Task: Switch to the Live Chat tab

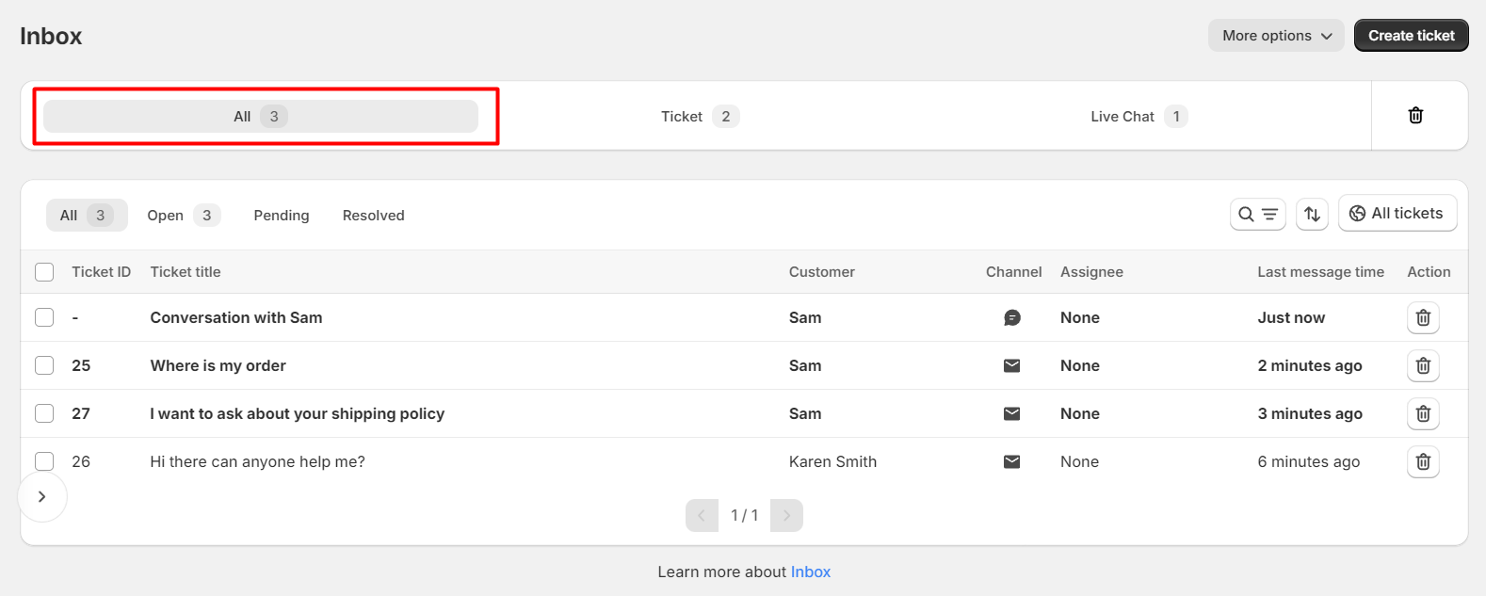Action: [1138, 117]
